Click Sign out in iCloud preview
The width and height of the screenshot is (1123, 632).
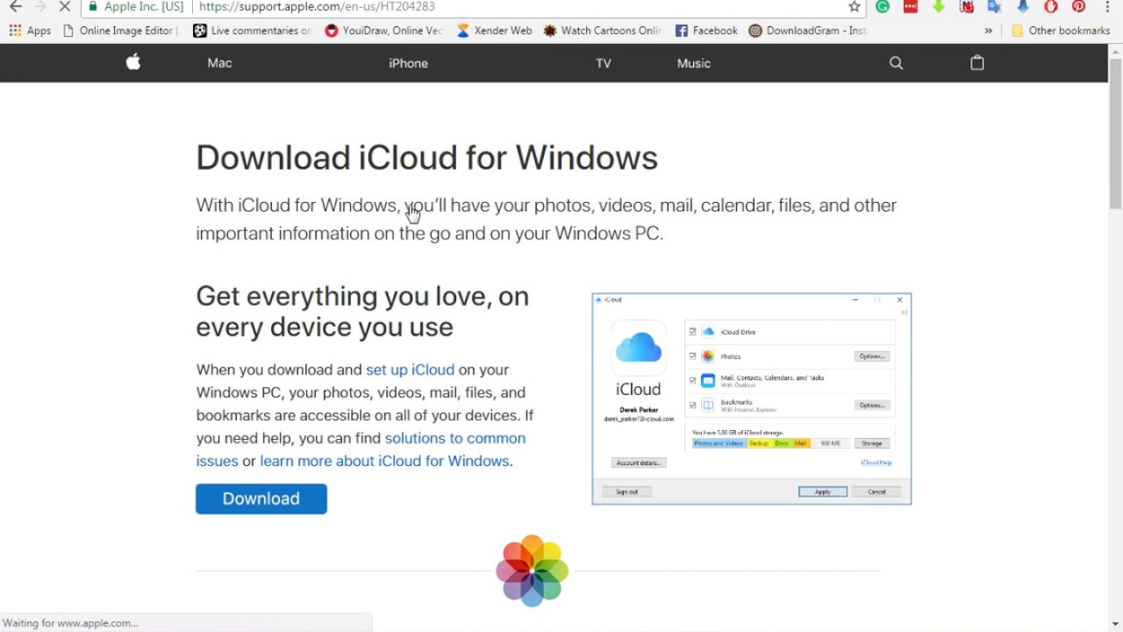pyautogui.click(x=627, y=492)
